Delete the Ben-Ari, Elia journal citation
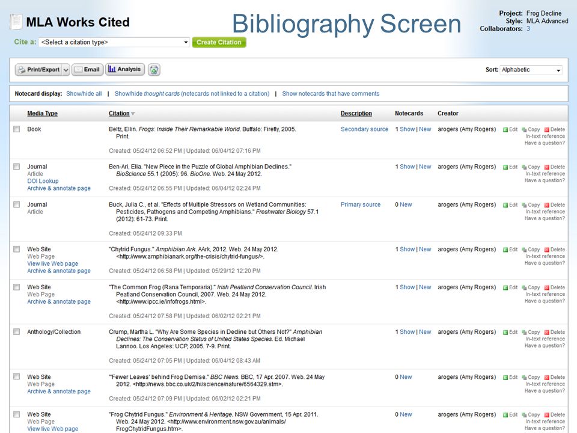Image resolution: width=577 pixels, height=433 pixels. [555, 167]
